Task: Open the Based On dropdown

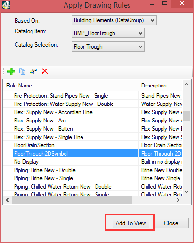Action: tap(114, 20)
